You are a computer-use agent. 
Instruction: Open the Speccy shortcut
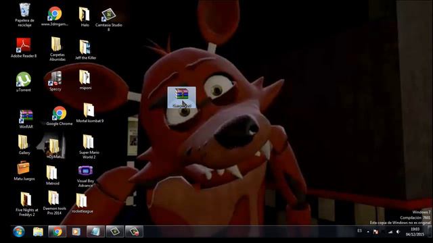point(55,81)
